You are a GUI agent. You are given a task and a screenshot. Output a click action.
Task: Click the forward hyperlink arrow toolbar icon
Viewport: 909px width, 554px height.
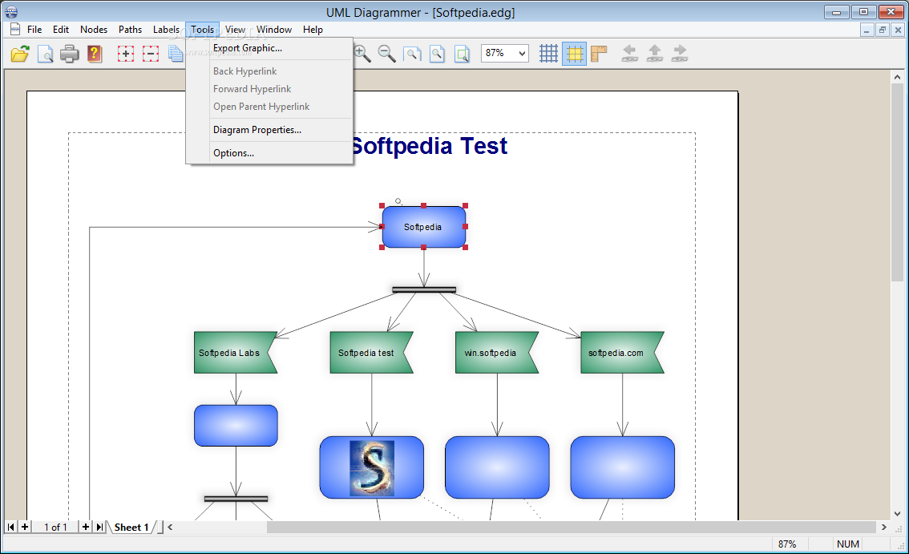680,54
